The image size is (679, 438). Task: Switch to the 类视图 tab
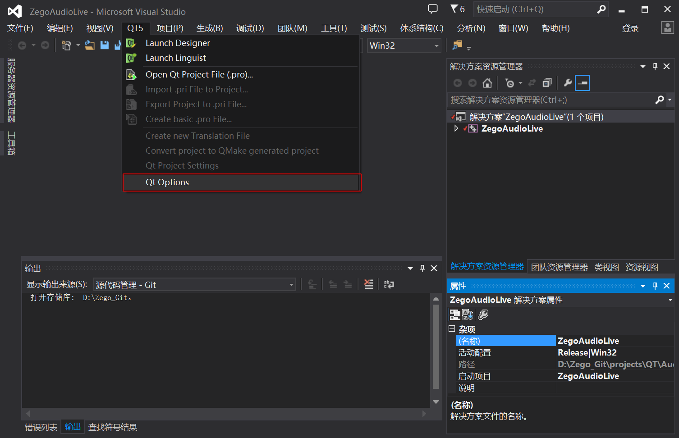point(606,267)
